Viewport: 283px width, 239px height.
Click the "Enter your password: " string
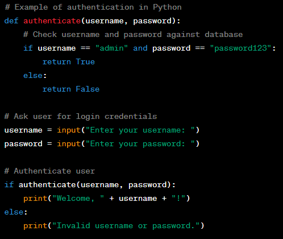[140, 144]
